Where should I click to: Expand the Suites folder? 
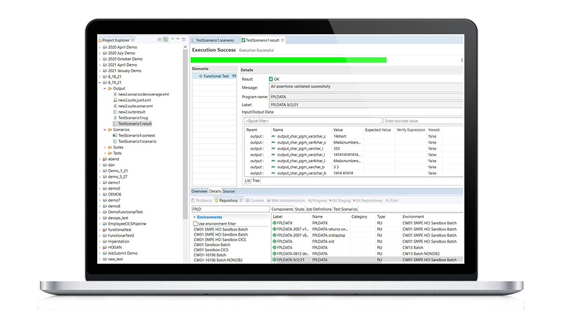coord(105,147)
